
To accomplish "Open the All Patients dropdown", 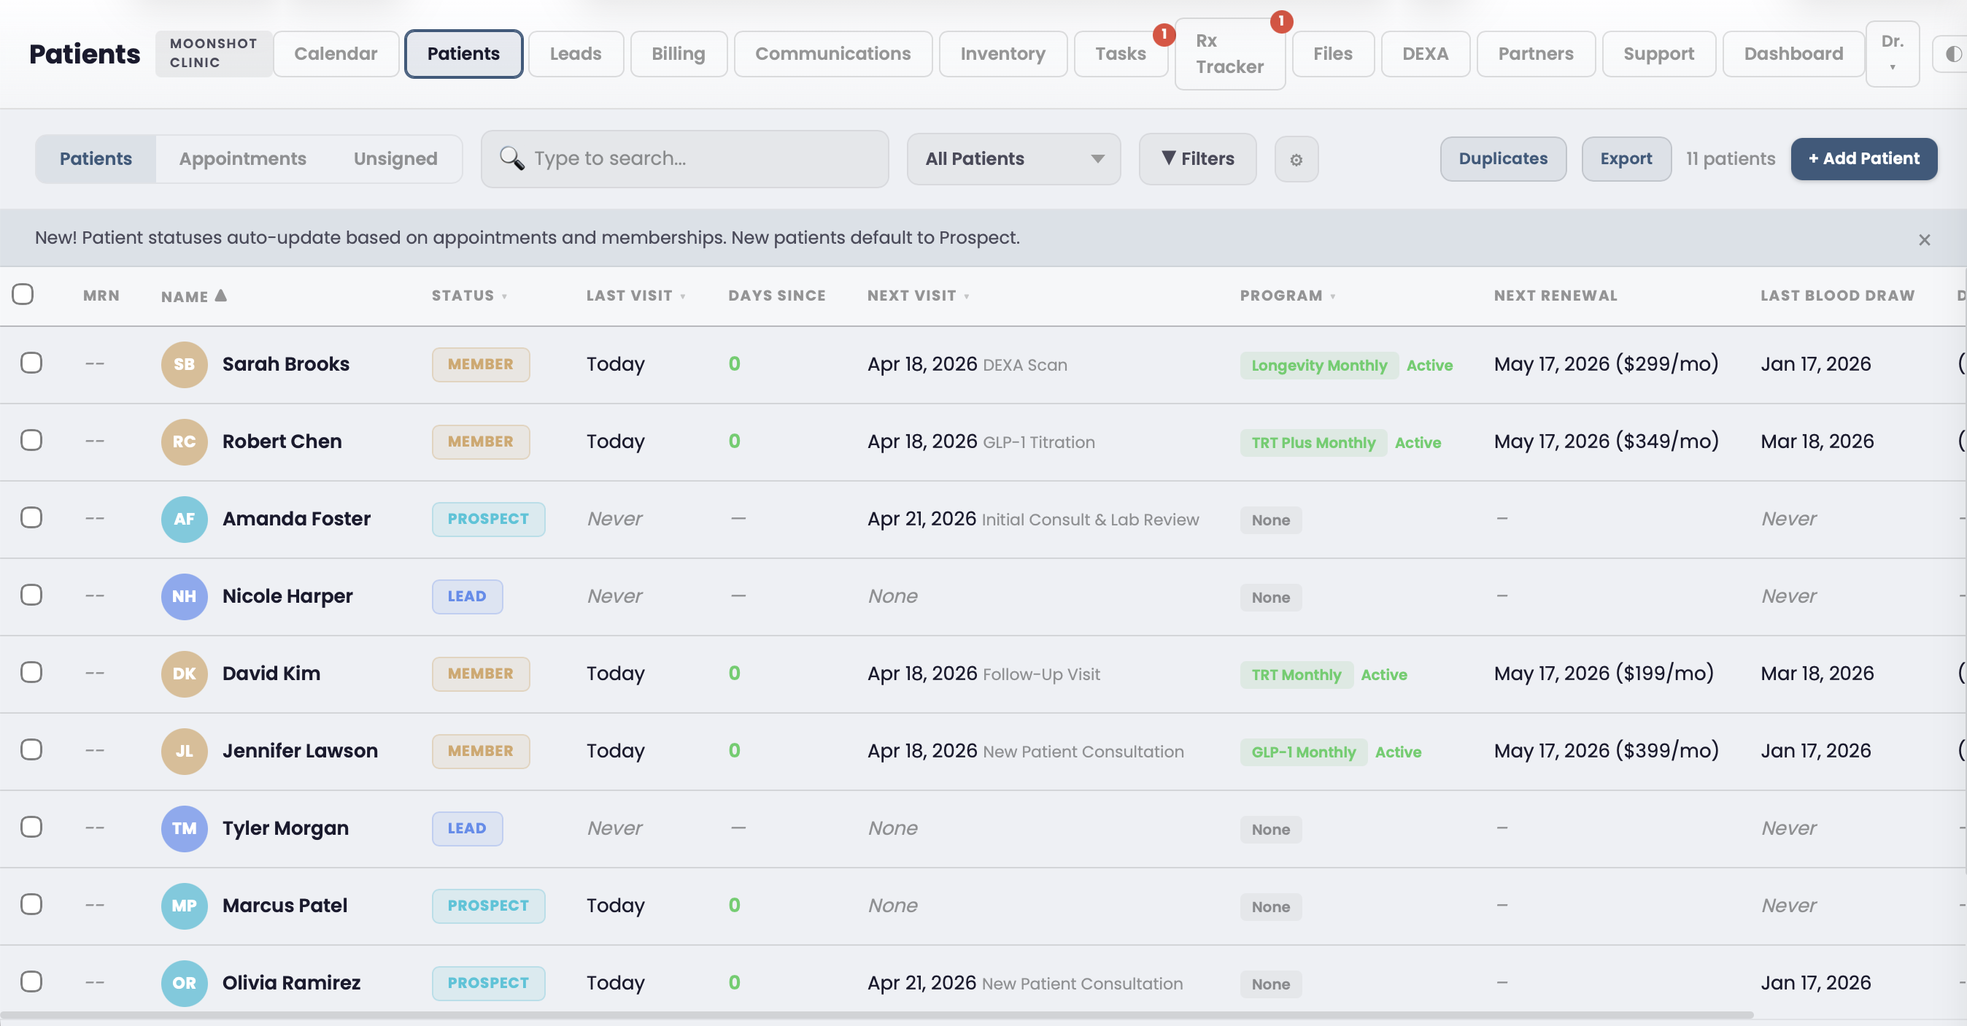I will click(1013, 159).
